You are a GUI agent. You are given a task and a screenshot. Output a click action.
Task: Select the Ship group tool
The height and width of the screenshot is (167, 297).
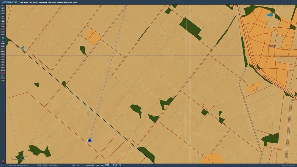3,49
